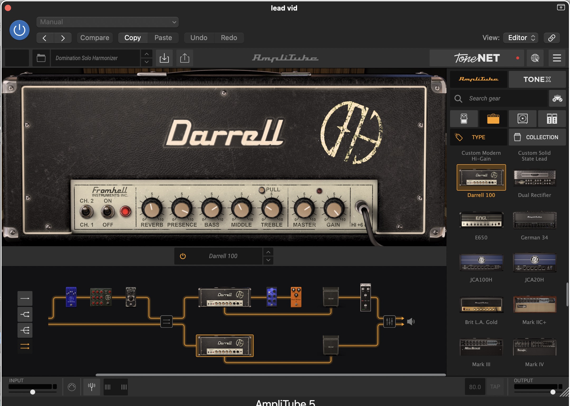Open the Manual preset dropdown
The image size is (570, 406).
point(108,22)
